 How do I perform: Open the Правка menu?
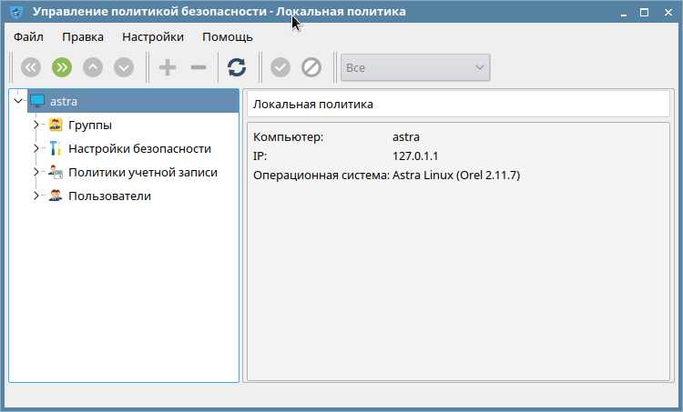[83, 37]
